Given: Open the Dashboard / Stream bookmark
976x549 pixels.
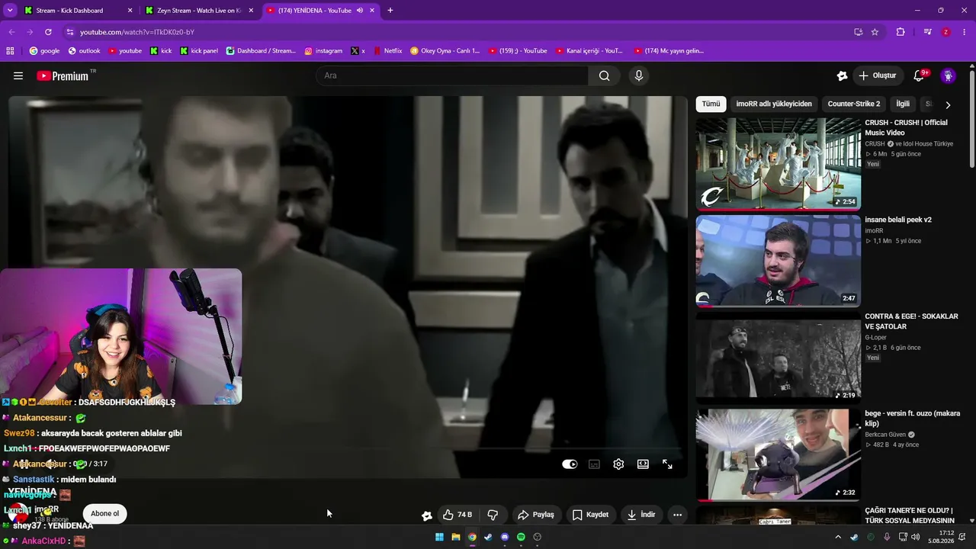Looking at the screenshot, I should point(260,51).
